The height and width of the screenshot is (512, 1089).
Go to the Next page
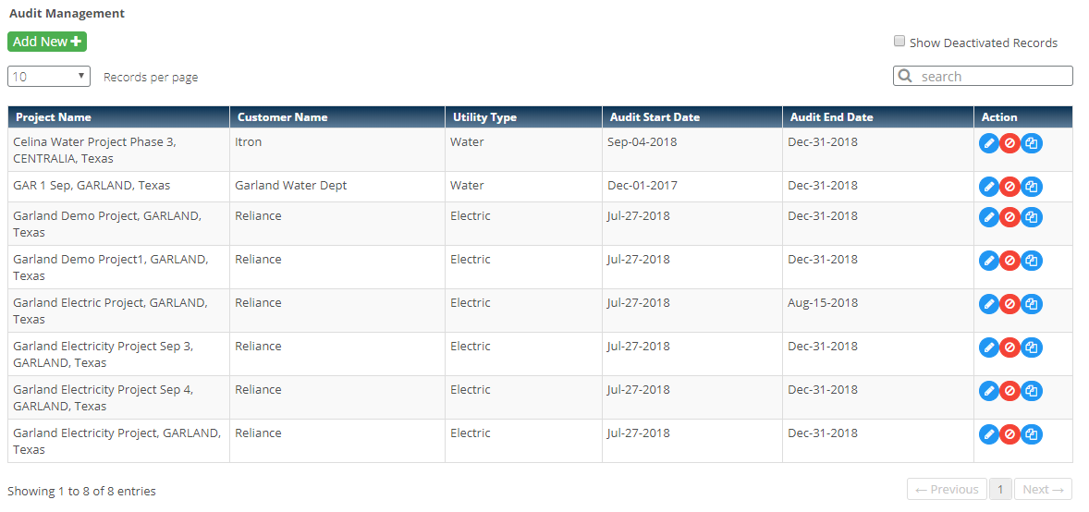tap(1043, 490)
